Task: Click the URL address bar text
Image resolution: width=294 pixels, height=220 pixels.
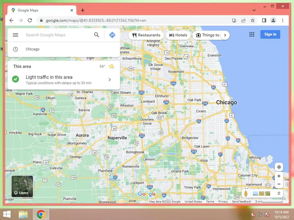Action: (96, 20)
